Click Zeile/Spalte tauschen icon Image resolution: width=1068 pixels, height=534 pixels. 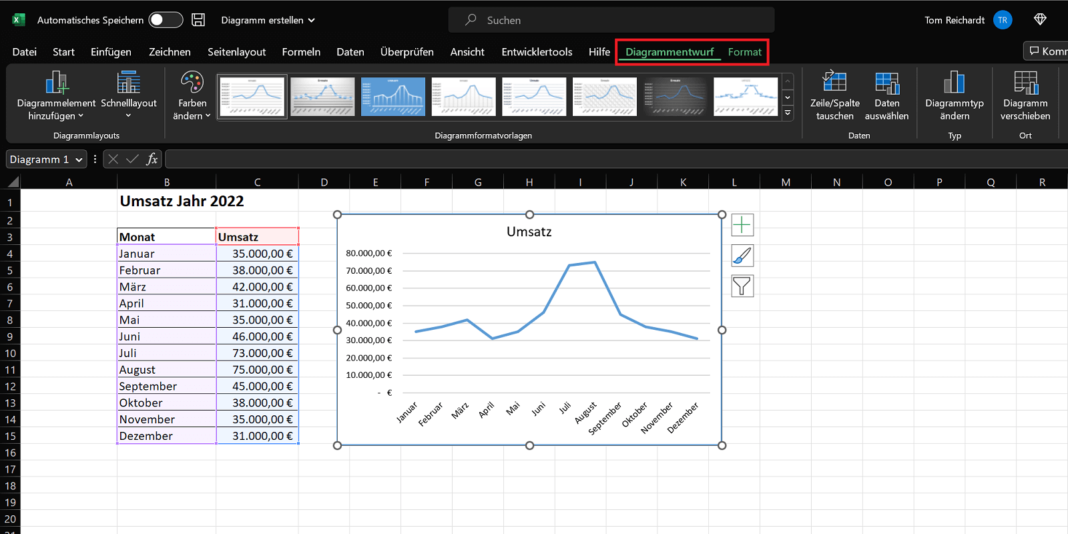tap(834, 83)
